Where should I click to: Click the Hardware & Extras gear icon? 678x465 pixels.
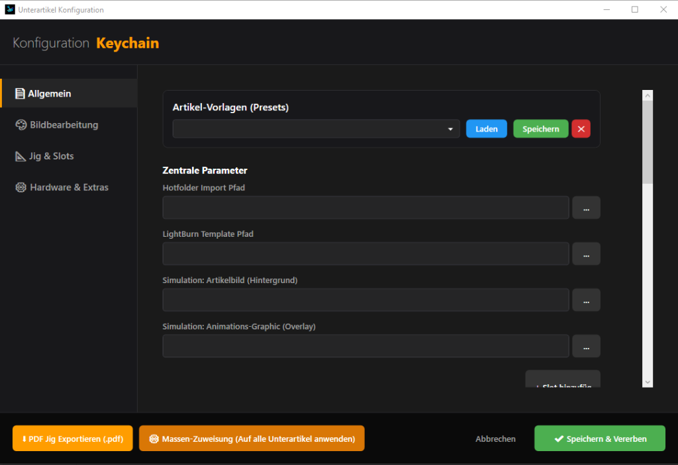click(x=21, y=187)
